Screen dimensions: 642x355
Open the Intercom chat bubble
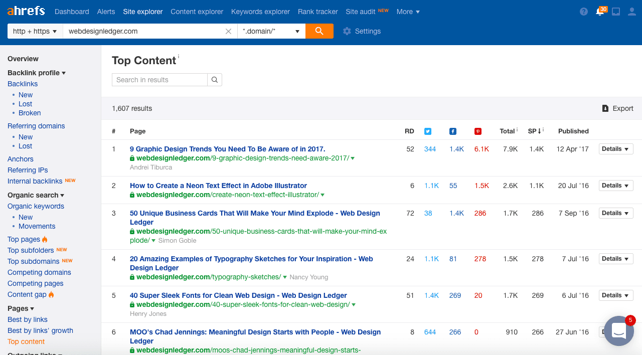click(618, 331)
